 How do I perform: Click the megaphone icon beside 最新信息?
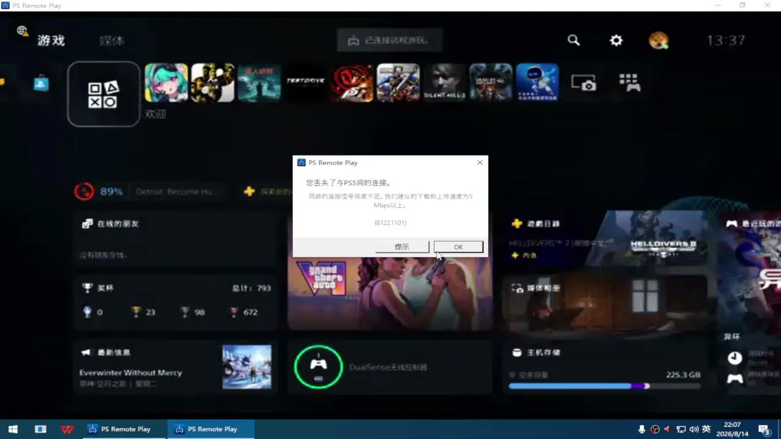coord(86,352)
